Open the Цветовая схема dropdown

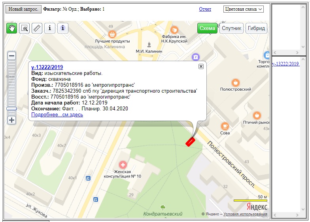(x=244, y=9)
